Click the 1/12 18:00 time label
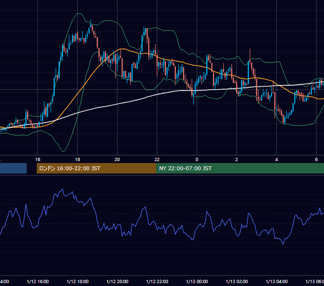Screen dimensions: 324x286 point(78,281)
